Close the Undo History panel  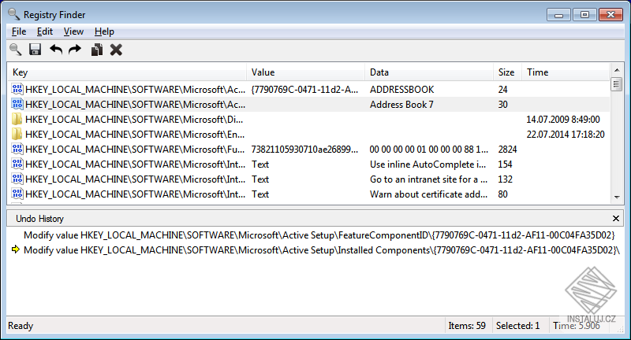(616, 218)
